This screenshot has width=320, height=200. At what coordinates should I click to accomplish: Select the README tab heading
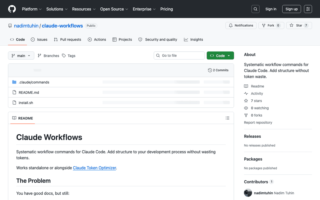(23, 118)
